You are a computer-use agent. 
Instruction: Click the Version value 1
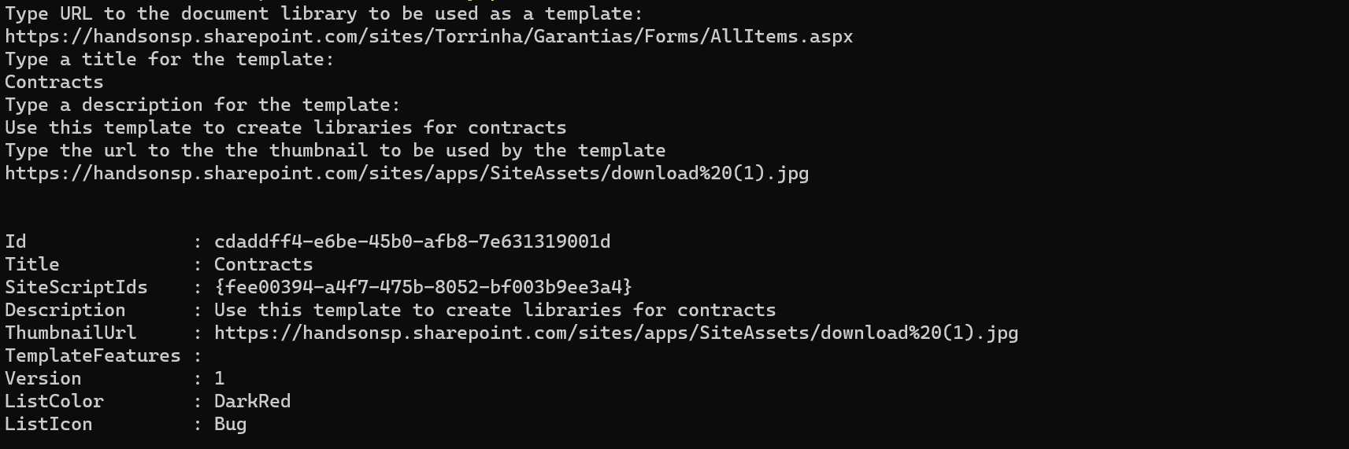point(219,378)
